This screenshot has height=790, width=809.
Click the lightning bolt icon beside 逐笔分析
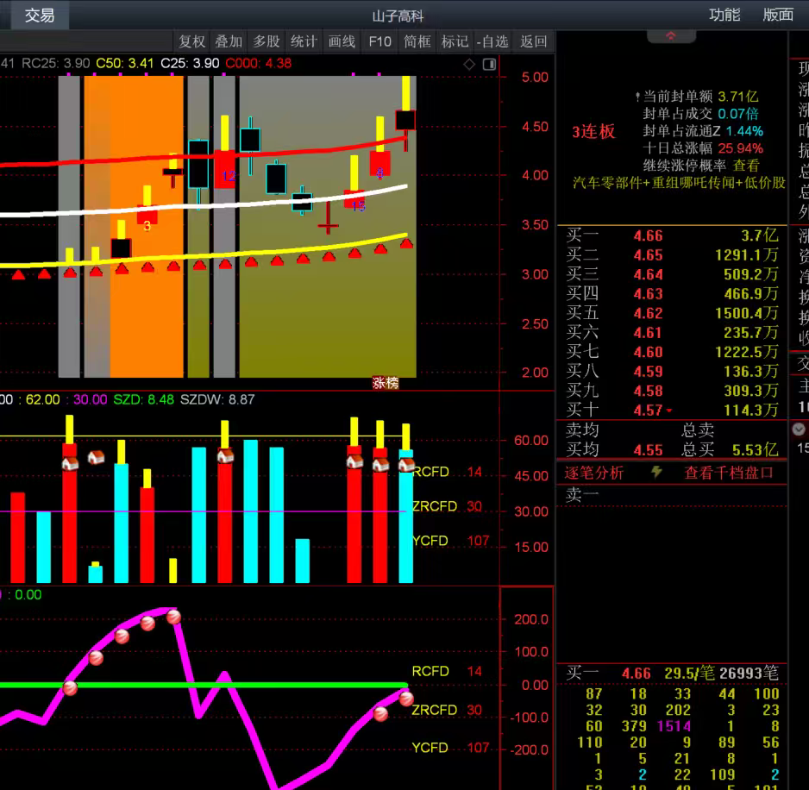pos(656,473)
